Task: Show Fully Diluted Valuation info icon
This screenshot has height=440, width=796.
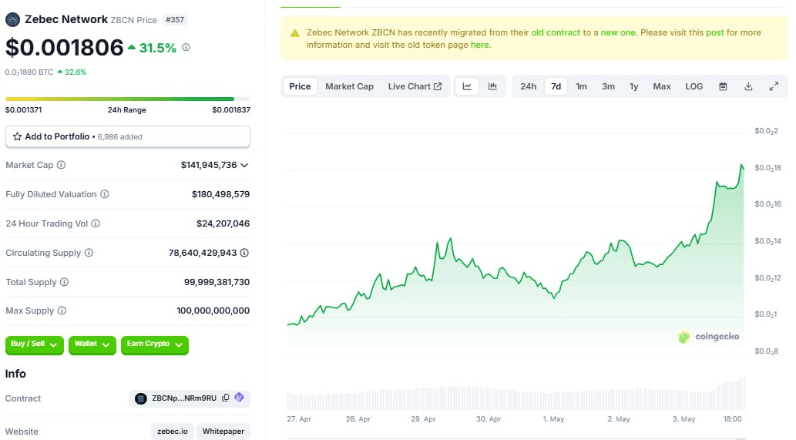Action: pyautogui.click(x=105, y=194)
